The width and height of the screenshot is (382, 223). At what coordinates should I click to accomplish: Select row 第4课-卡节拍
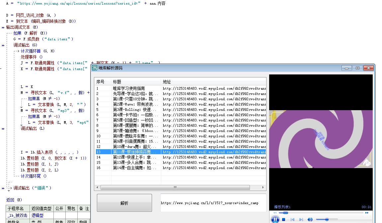tap(180, 115)
